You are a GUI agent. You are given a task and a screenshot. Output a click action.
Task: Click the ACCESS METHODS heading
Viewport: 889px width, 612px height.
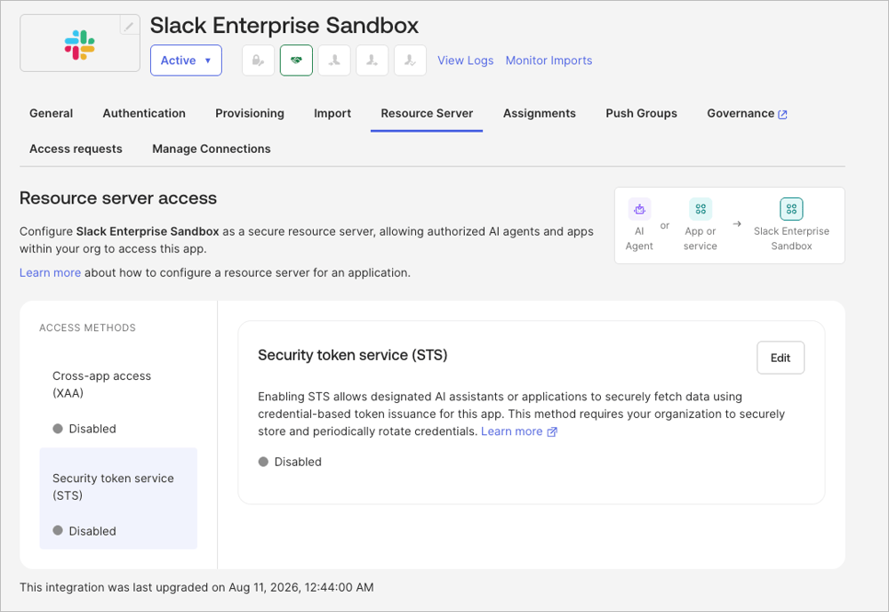click(x=87, y=328)
